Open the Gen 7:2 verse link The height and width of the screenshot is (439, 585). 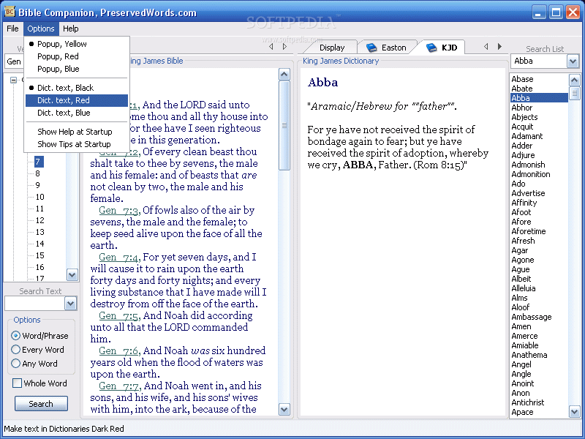119,152
